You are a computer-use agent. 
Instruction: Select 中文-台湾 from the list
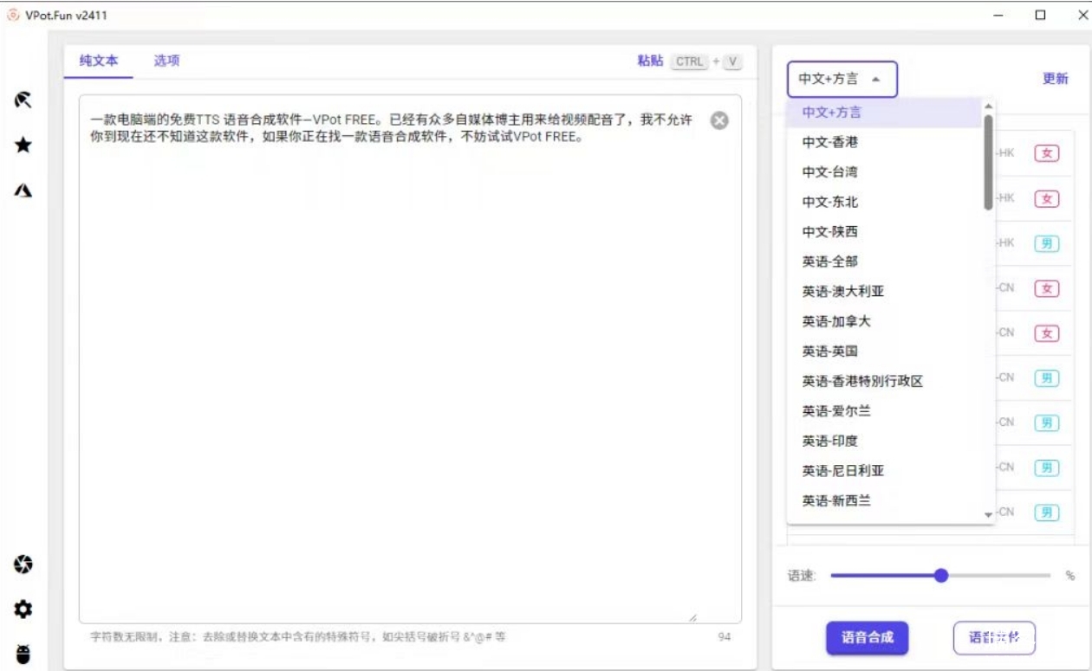pos(884,172)
